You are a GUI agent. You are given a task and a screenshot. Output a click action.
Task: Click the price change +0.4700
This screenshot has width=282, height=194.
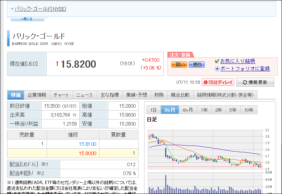click(151, 60)
